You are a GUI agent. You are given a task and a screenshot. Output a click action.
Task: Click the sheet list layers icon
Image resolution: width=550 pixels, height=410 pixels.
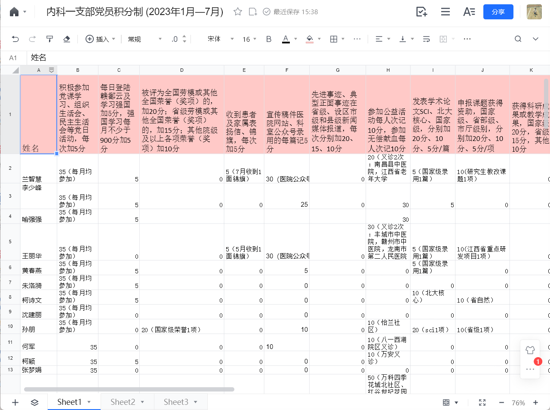(x=35, y=402)
